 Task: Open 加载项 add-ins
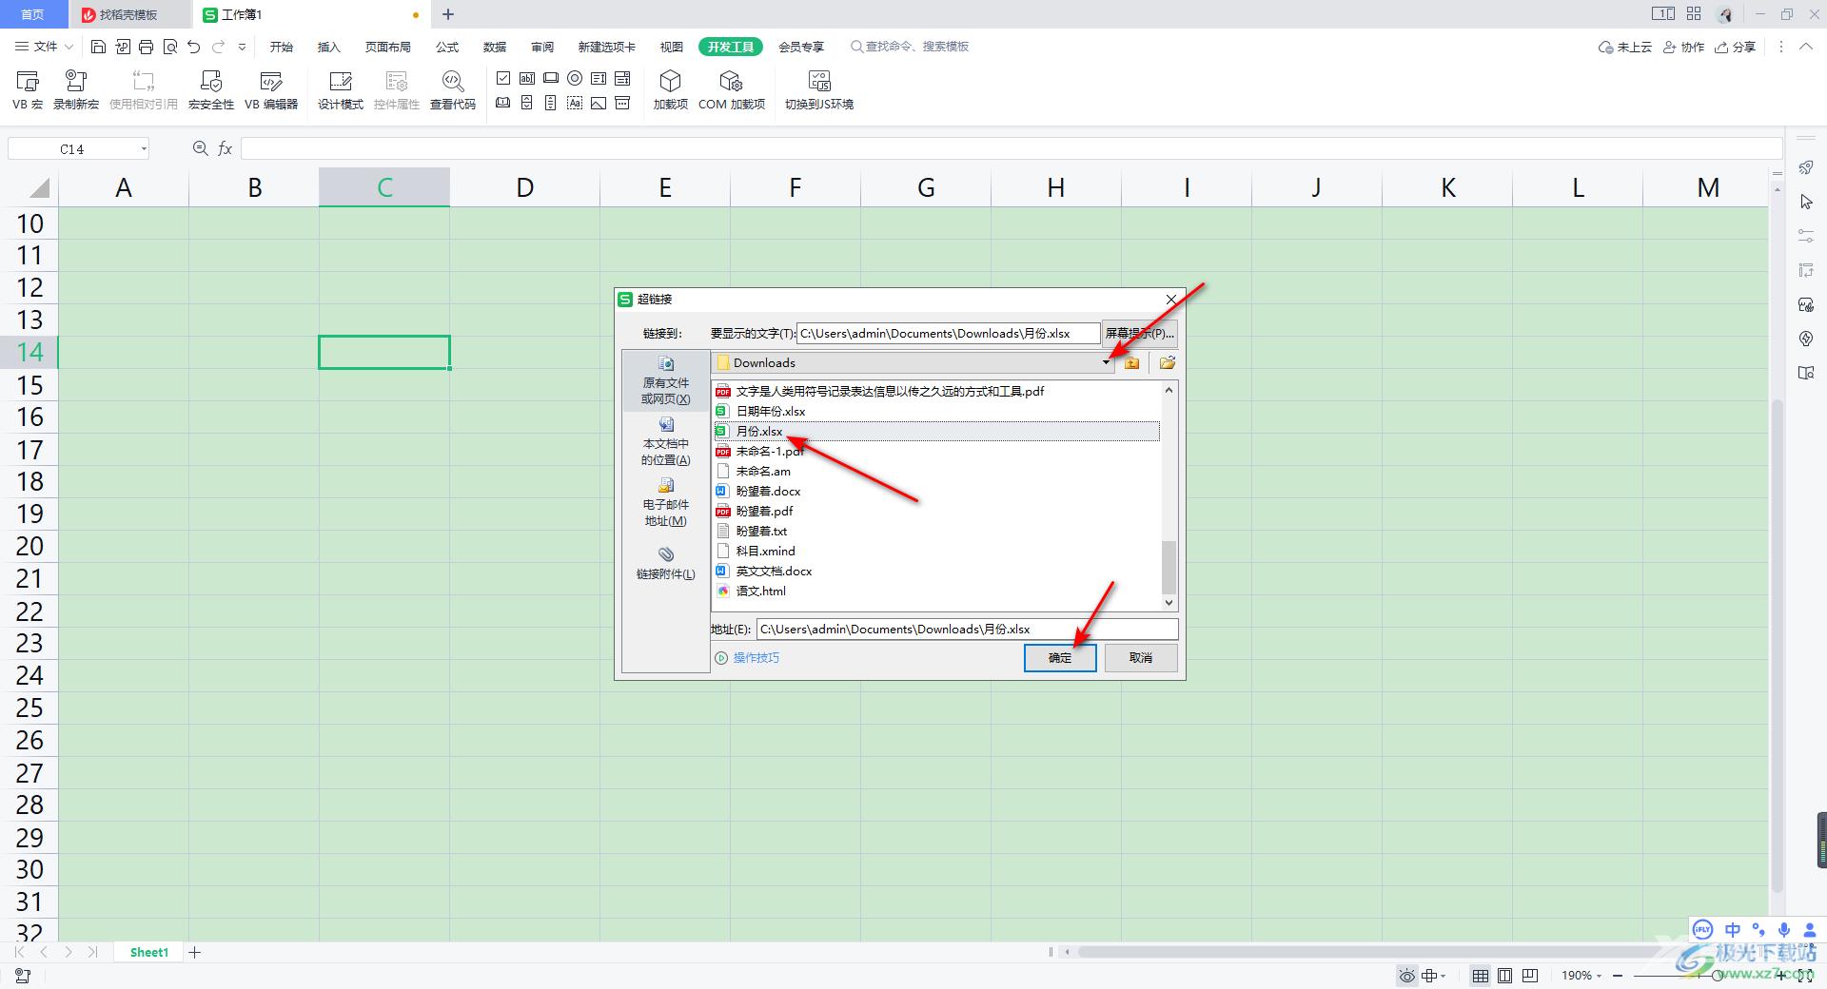point(671,90)
